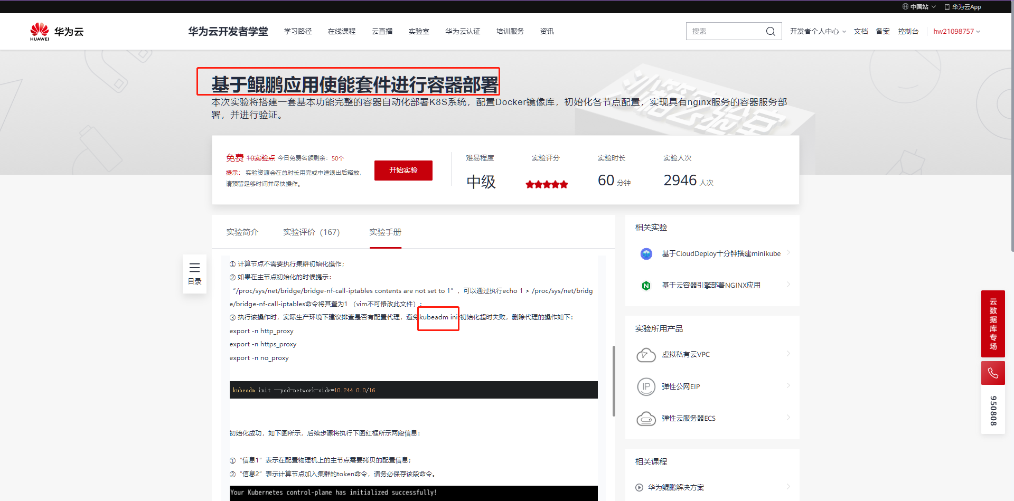Click the 相关实验 section heading
Screen dimensions: 1014x501
(x=651, y=228)
